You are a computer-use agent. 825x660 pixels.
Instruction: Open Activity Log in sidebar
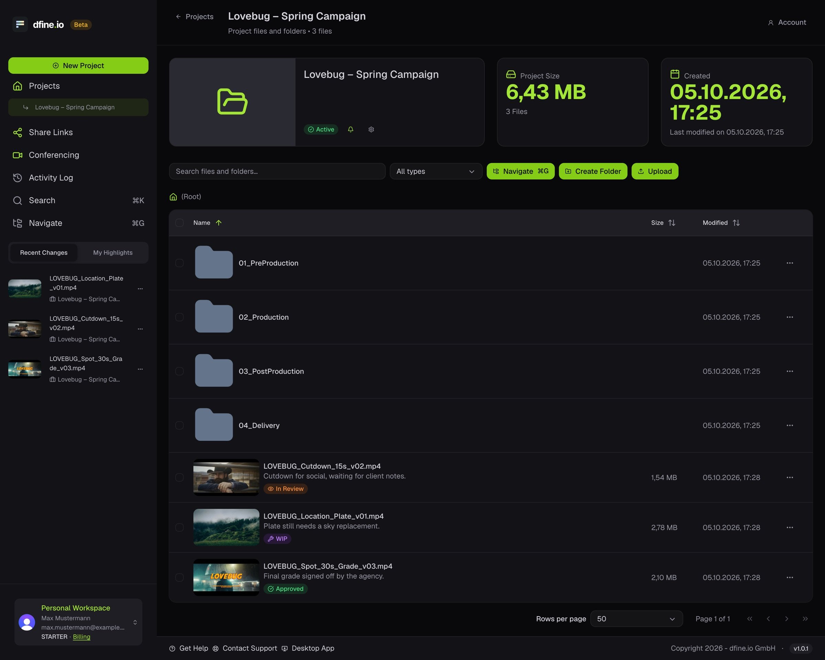78,177
